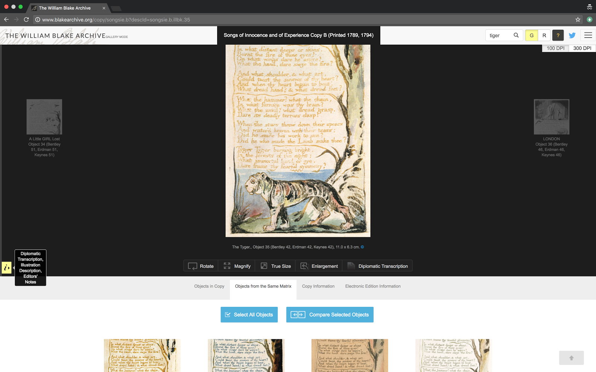This screenshot has width=596, height=372.
Task: Close the William Blake Archive tab
Action: [104, 8]
